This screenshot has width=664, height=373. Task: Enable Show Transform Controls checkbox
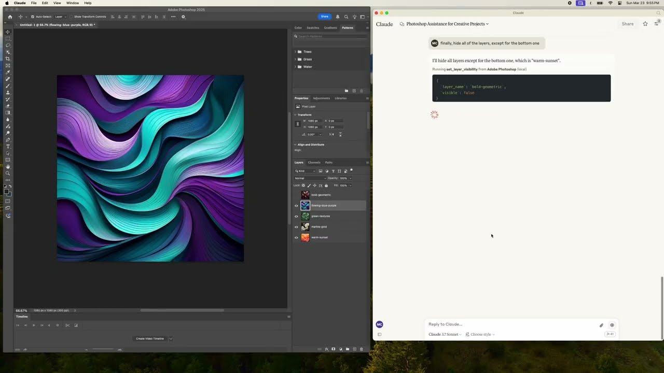click(71, 17)
